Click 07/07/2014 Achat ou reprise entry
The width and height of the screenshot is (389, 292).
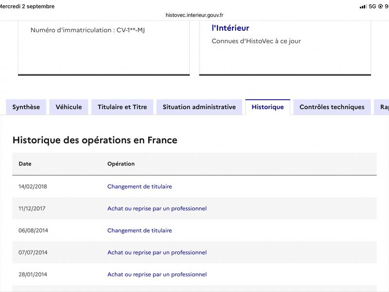[x=157, y=253]
